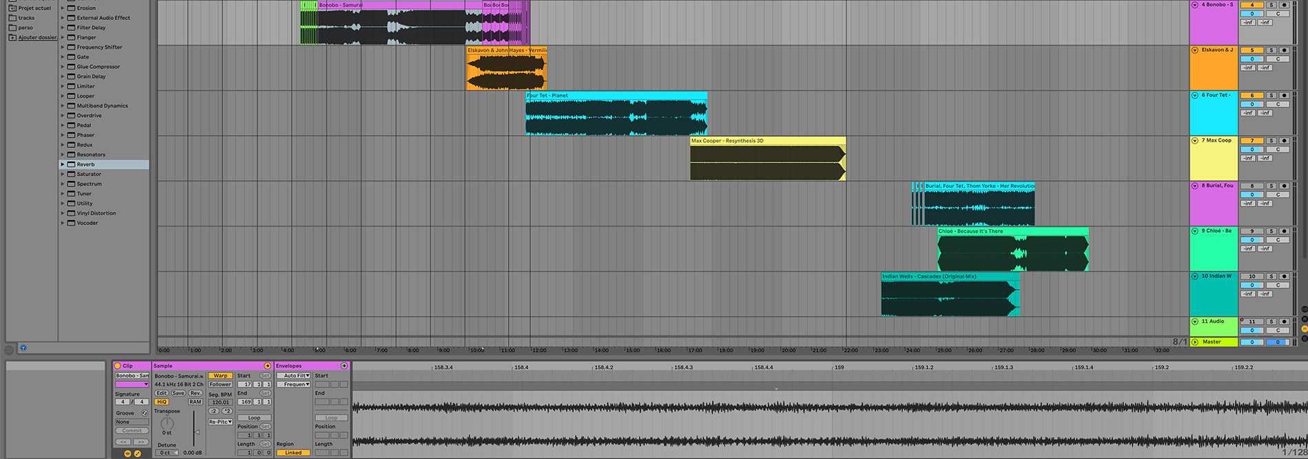
Task: Select Frequency Shifter in the effects list
Action: tap(100, 47)
